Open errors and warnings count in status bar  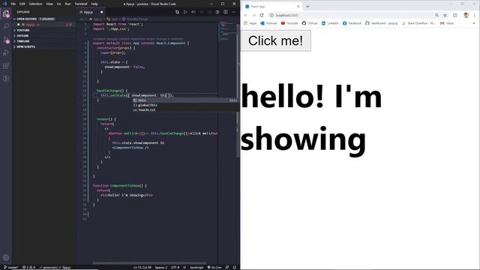(x=28, y=267)
